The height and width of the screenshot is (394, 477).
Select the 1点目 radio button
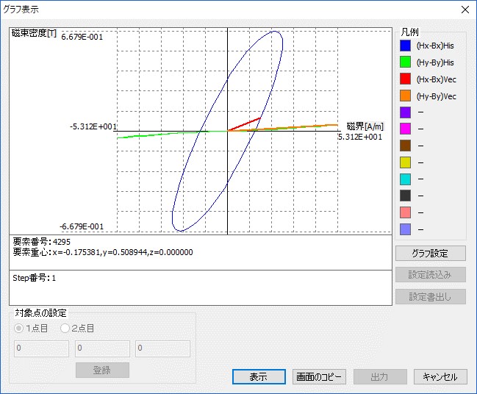[19, 329]
